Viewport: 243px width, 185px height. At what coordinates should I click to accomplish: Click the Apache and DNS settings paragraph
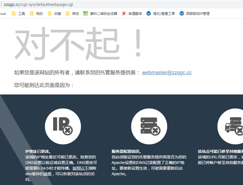pyautogui.click(x=149, y=165)
